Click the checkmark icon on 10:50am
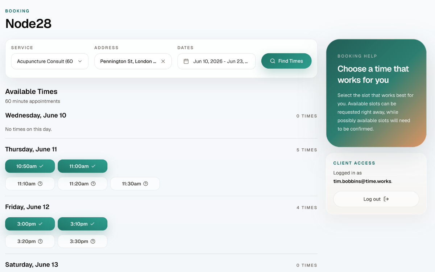The height and width of the screenshot is (272, 435). 41,166
